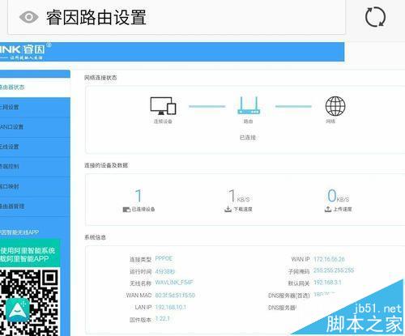Click the upload speed arrow icon

pos(328,209)
